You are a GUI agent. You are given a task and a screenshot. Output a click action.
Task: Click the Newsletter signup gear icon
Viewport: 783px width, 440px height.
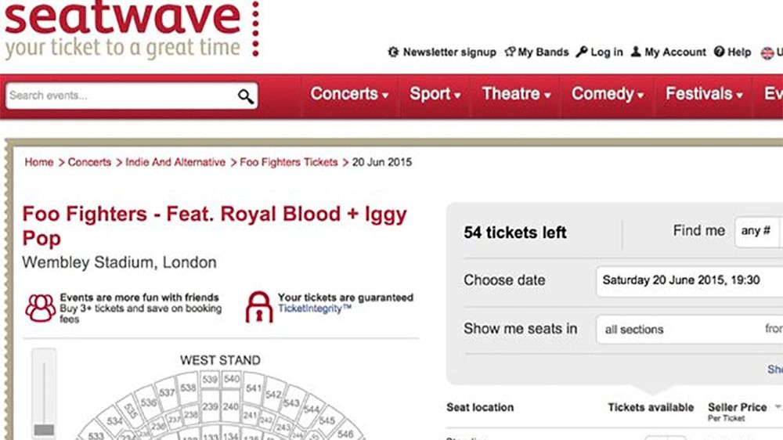click(393, 52)
